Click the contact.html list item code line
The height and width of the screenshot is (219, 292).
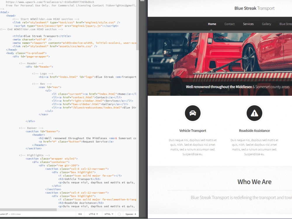click(x=87, y=98)
